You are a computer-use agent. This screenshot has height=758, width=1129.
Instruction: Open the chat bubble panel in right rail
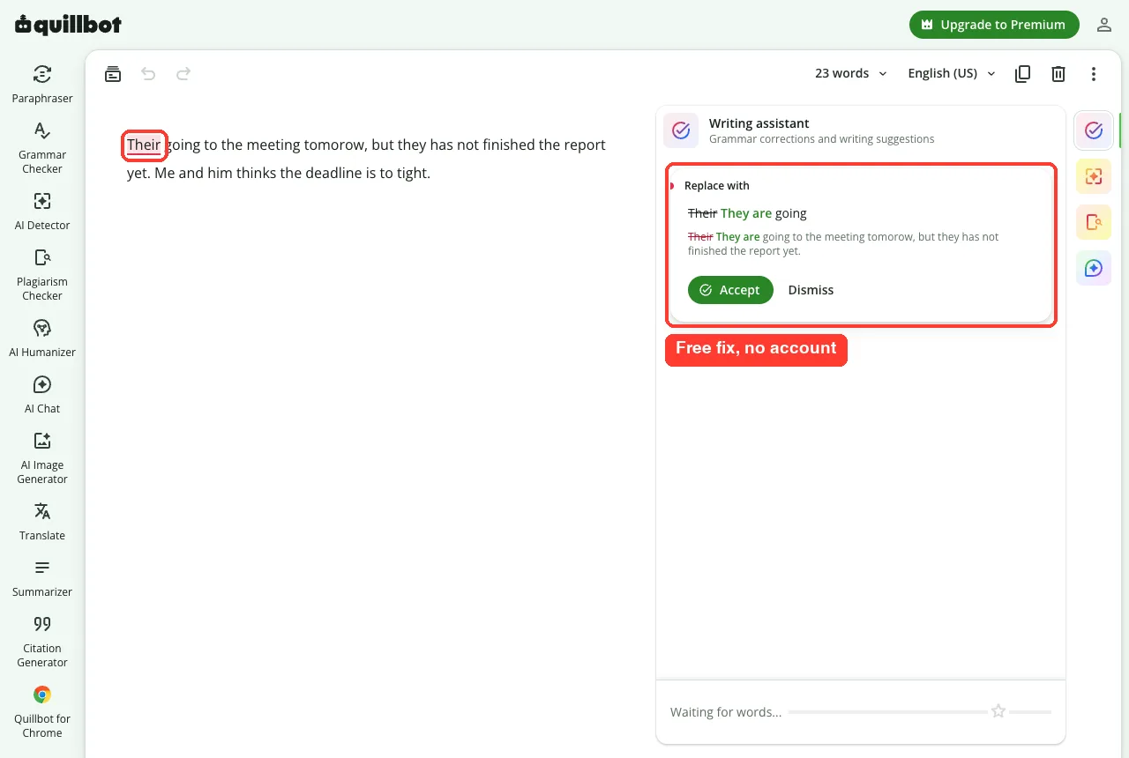[1094, 268]
